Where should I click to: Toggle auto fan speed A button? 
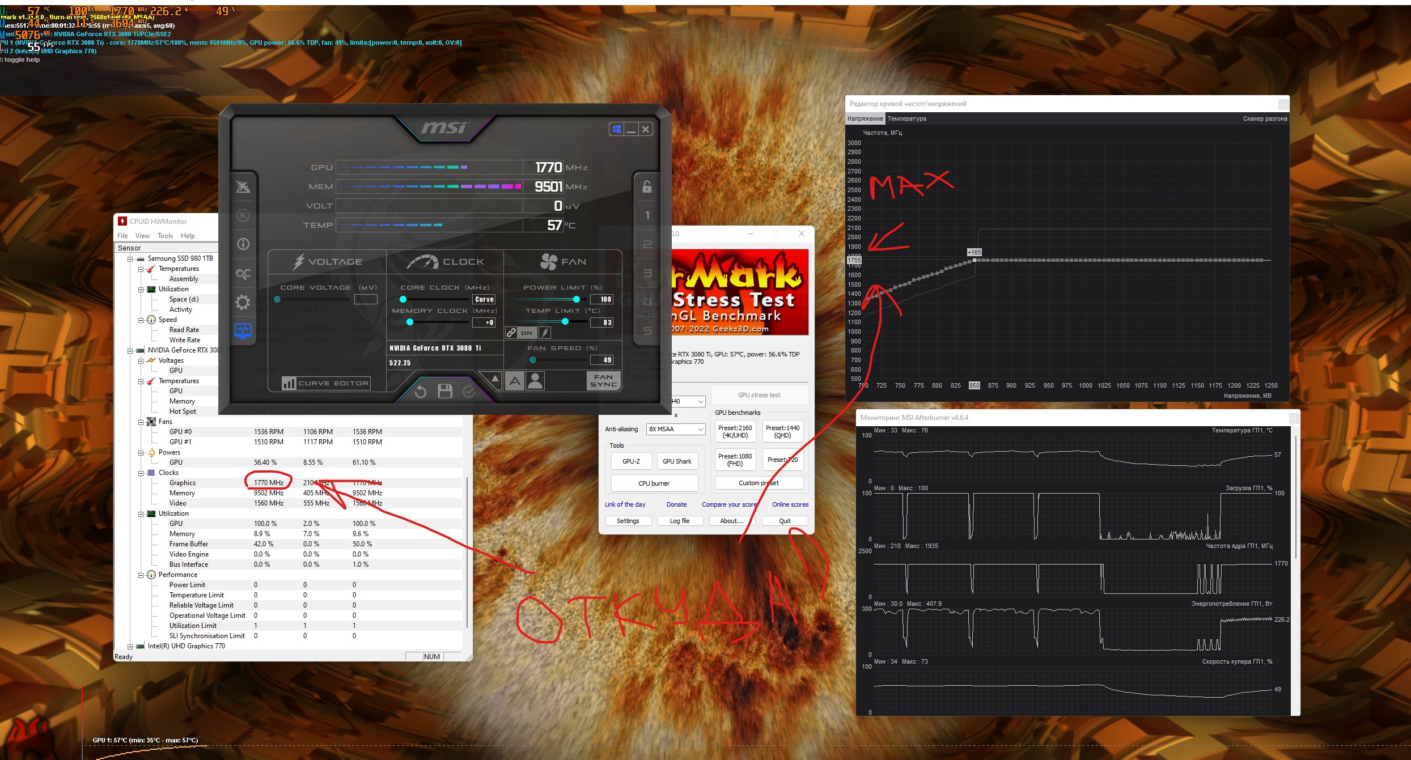515,381
